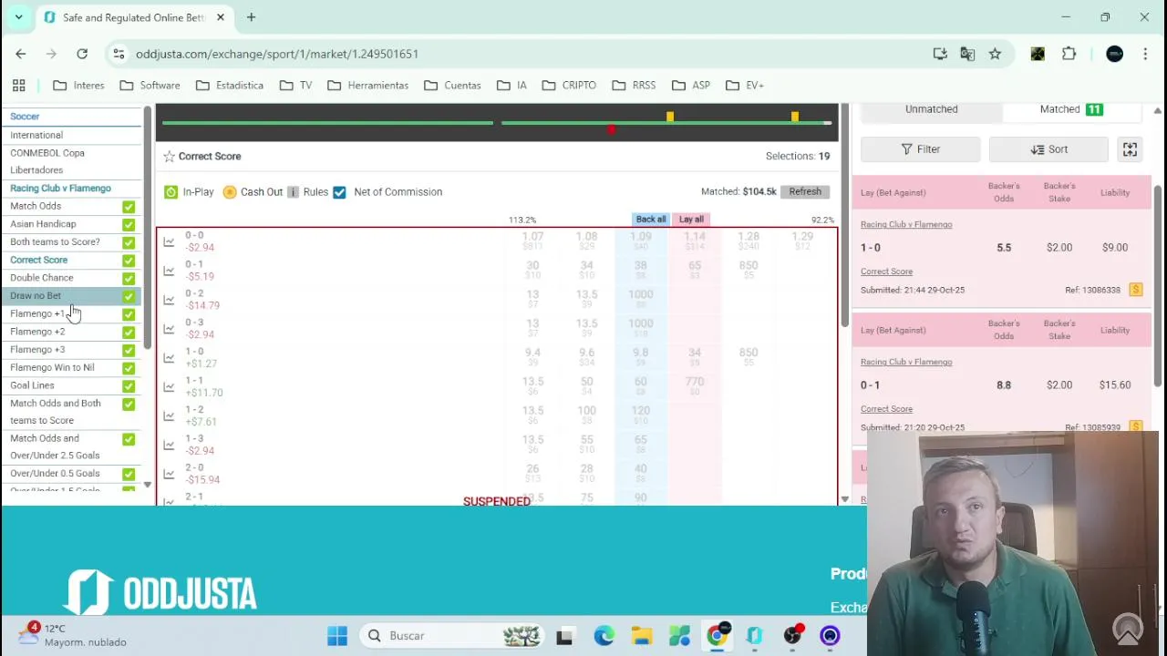Open the CRIPTO bookmarks folder
This screenshot has height=656, width=1167.
[x=569, y=85]
